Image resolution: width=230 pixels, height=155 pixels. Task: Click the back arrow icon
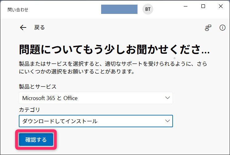coord(23,27)
